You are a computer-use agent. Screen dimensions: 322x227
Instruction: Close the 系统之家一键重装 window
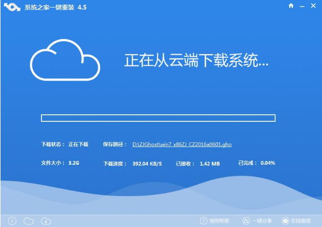313,6
